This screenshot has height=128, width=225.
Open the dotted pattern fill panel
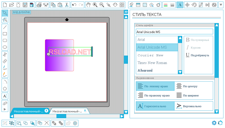click(x=145, y=5)
